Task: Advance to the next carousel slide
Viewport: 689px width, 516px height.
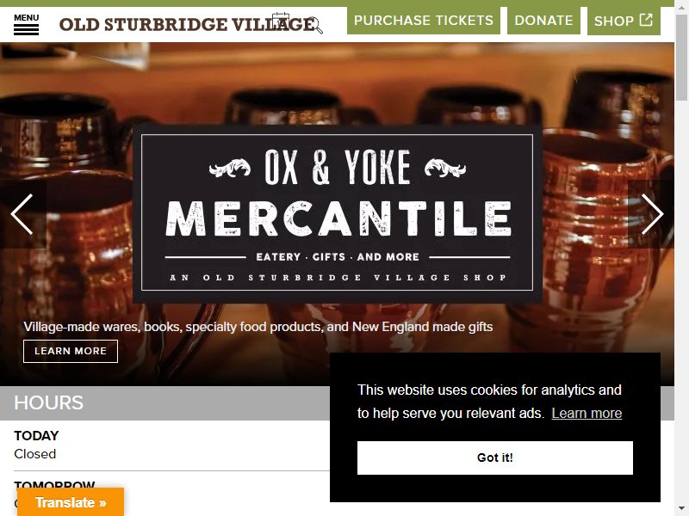Action: 651,214
